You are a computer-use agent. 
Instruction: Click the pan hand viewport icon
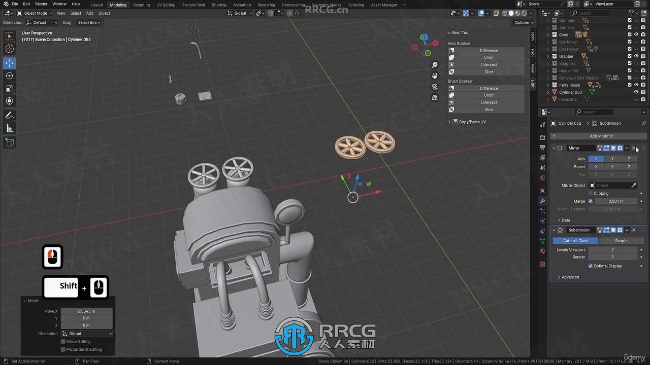pos(435,76)
